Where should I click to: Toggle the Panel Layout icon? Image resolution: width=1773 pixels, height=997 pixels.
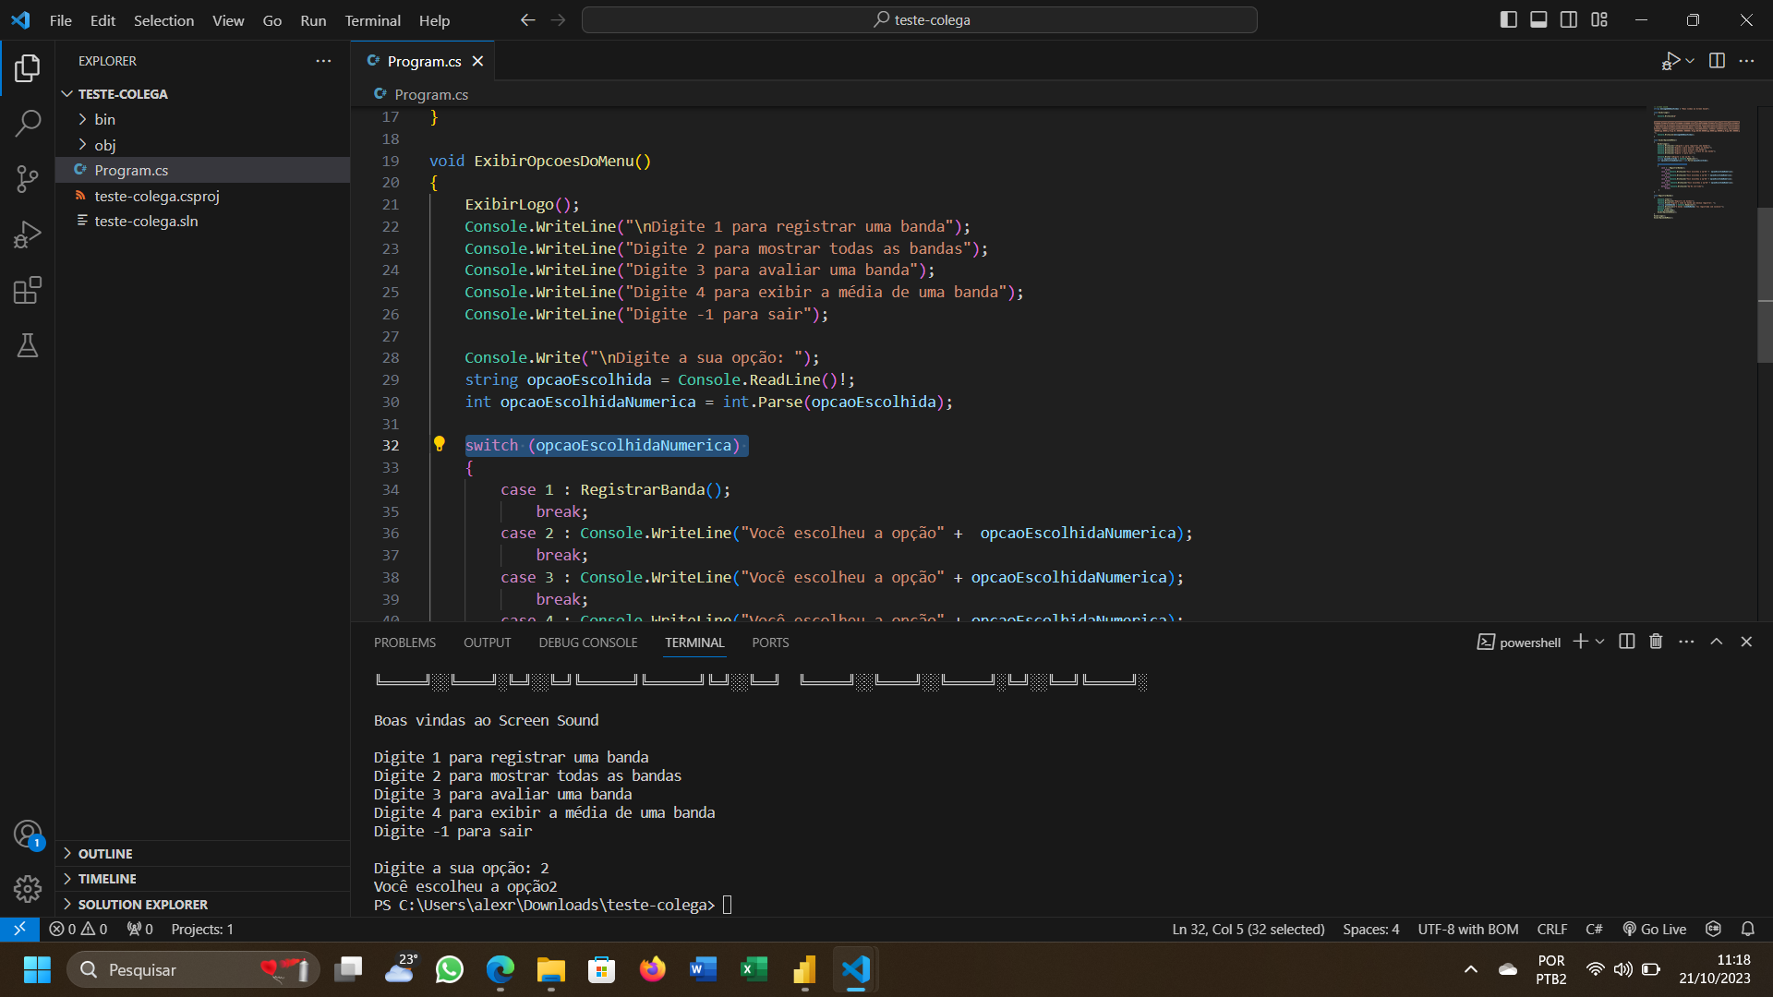(1540, 18)
